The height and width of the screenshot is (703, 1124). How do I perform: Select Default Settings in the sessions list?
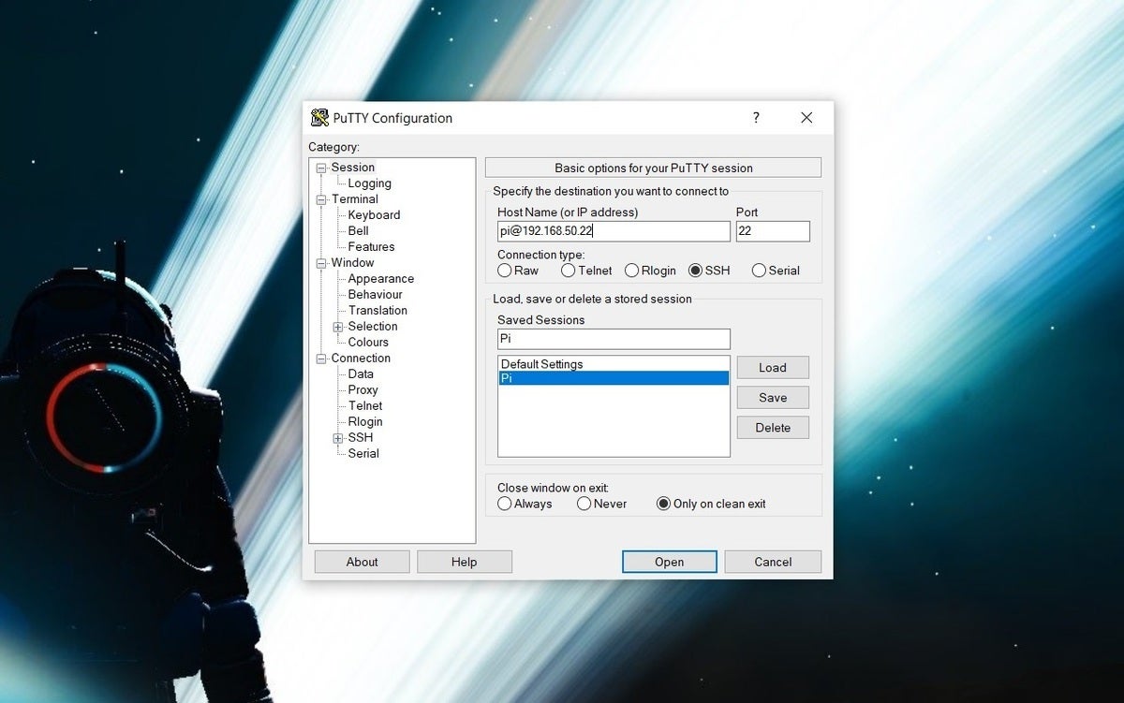tap(614, 364)
